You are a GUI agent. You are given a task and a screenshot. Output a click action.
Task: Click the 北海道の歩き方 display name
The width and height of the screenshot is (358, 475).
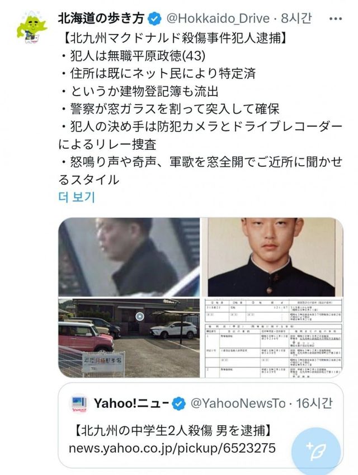(101, 18)
